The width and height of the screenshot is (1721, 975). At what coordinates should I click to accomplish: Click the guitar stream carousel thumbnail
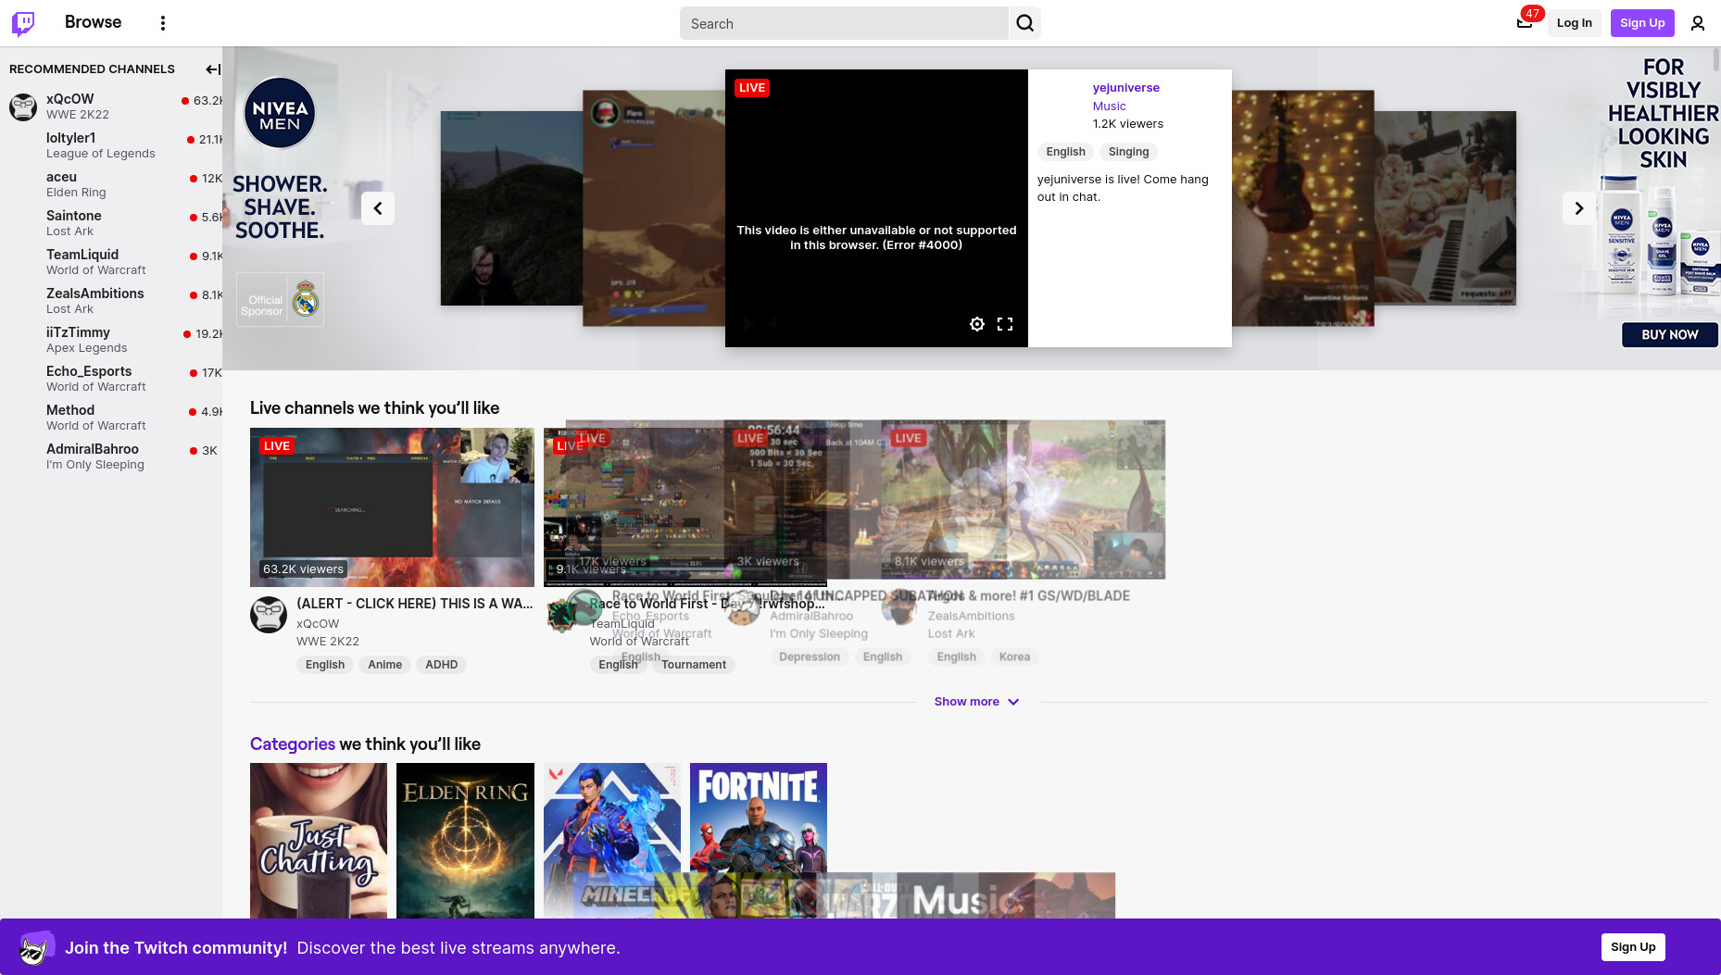click(1302, 208)
